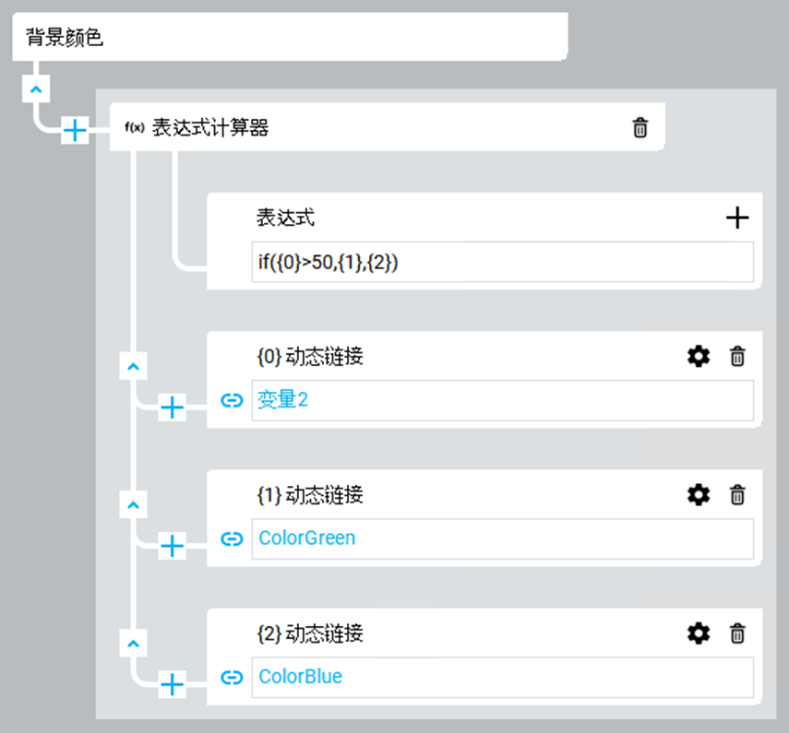Open settings gear for {2} 动态链接
Screen dimensions: 789x733
click(x=699, y=633)
